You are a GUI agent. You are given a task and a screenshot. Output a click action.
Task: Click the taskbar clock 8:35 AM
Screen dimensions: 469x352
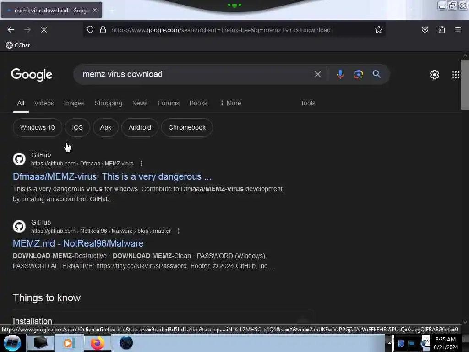tap(446, 343)
